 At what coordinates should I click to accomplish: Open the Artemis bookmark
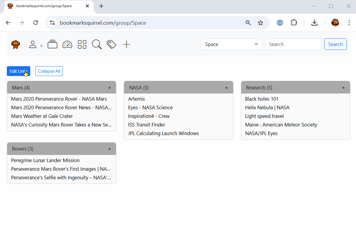[136, 99]
